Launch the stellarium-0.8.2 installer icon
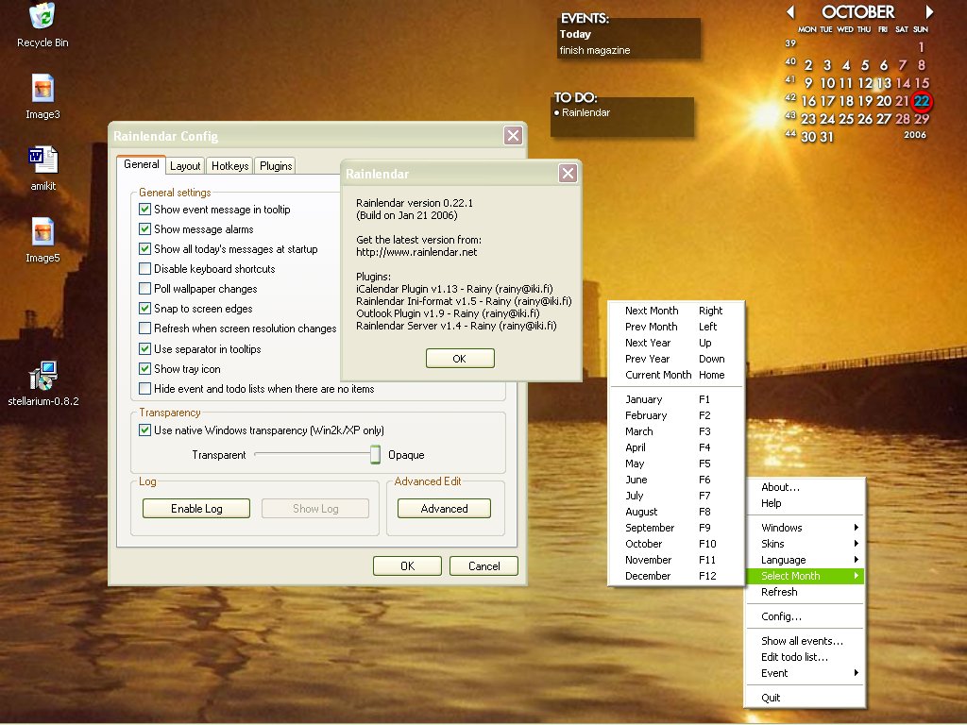 (42, 376)
